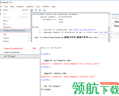The width and height of the screenshot is (119, 96).
Task: Choose Change working directory...
Action: tap(15, 31)
